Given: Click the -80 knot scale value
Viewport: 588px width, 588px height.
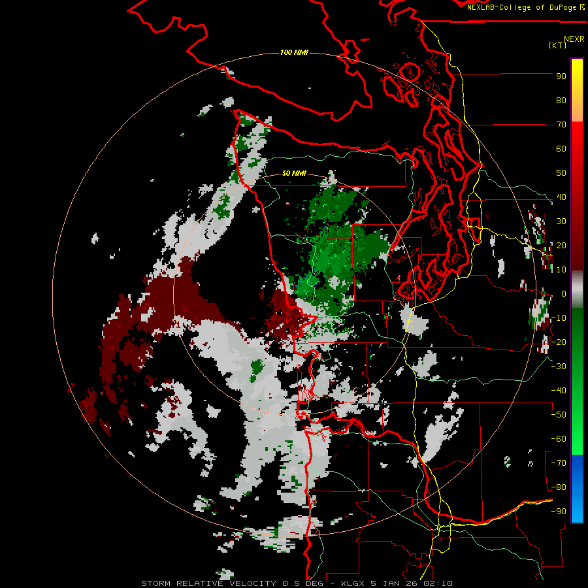Looking at the screenshot, I should tap(559, 487).
